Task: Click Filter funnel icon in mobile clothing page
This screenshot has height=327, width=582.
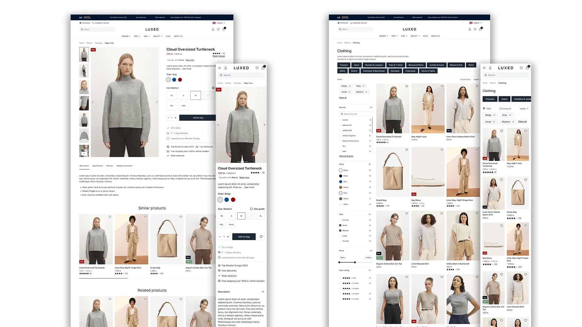Action: point(484,109)
